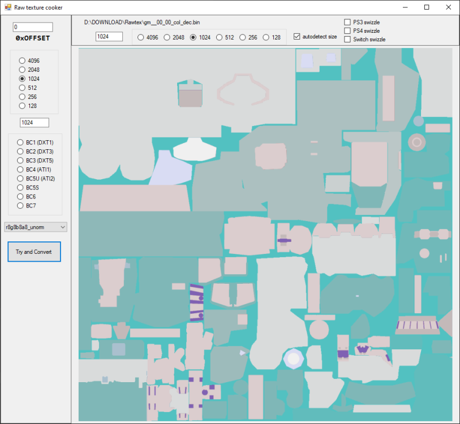Click the 0xOFFSET value input field
Image resolution: width=460 pixels, height=424 pixels.
tap(32, 27)
